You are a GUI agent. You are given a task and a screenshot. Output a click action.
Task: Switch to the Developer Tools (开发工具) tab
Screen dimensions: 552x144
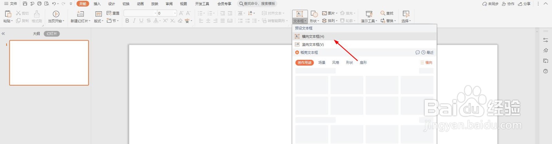click(x=202, y=4)
